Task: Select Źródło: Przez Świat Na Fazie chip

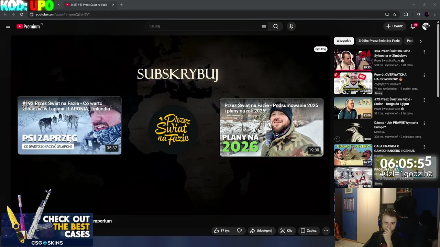Action: (x=379, y=41)
